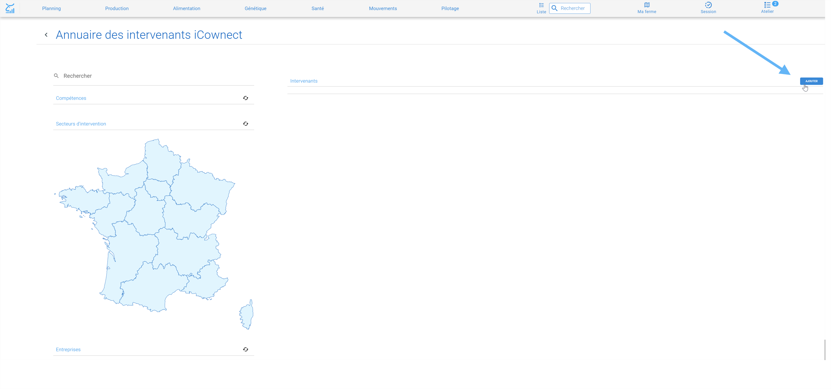Reset the Compétences filter with refresh icon
This screenshot has width=831, height=389.
click(x=245, y=98)
